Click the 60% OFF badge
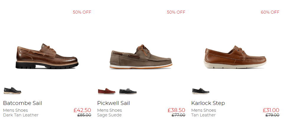285x120 pixels. (x=270, y=12)
